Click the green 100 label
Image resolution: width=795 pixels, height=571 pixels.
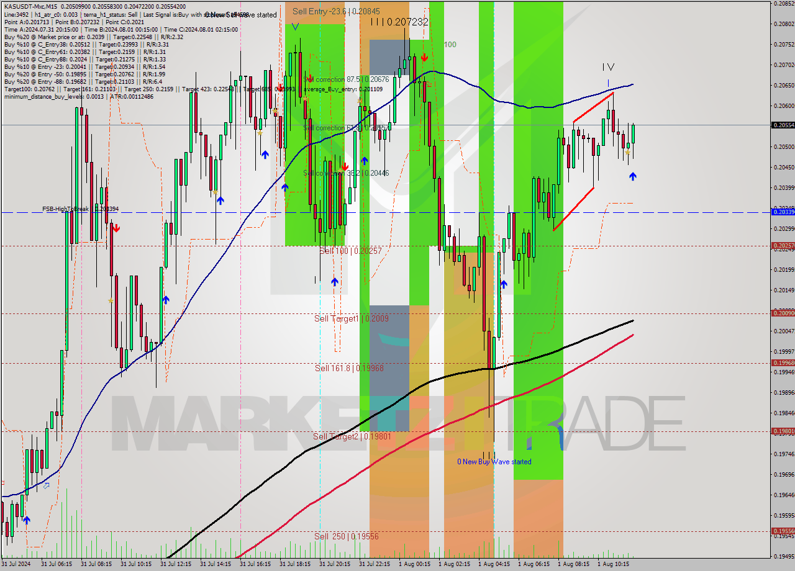coord(450,45)
